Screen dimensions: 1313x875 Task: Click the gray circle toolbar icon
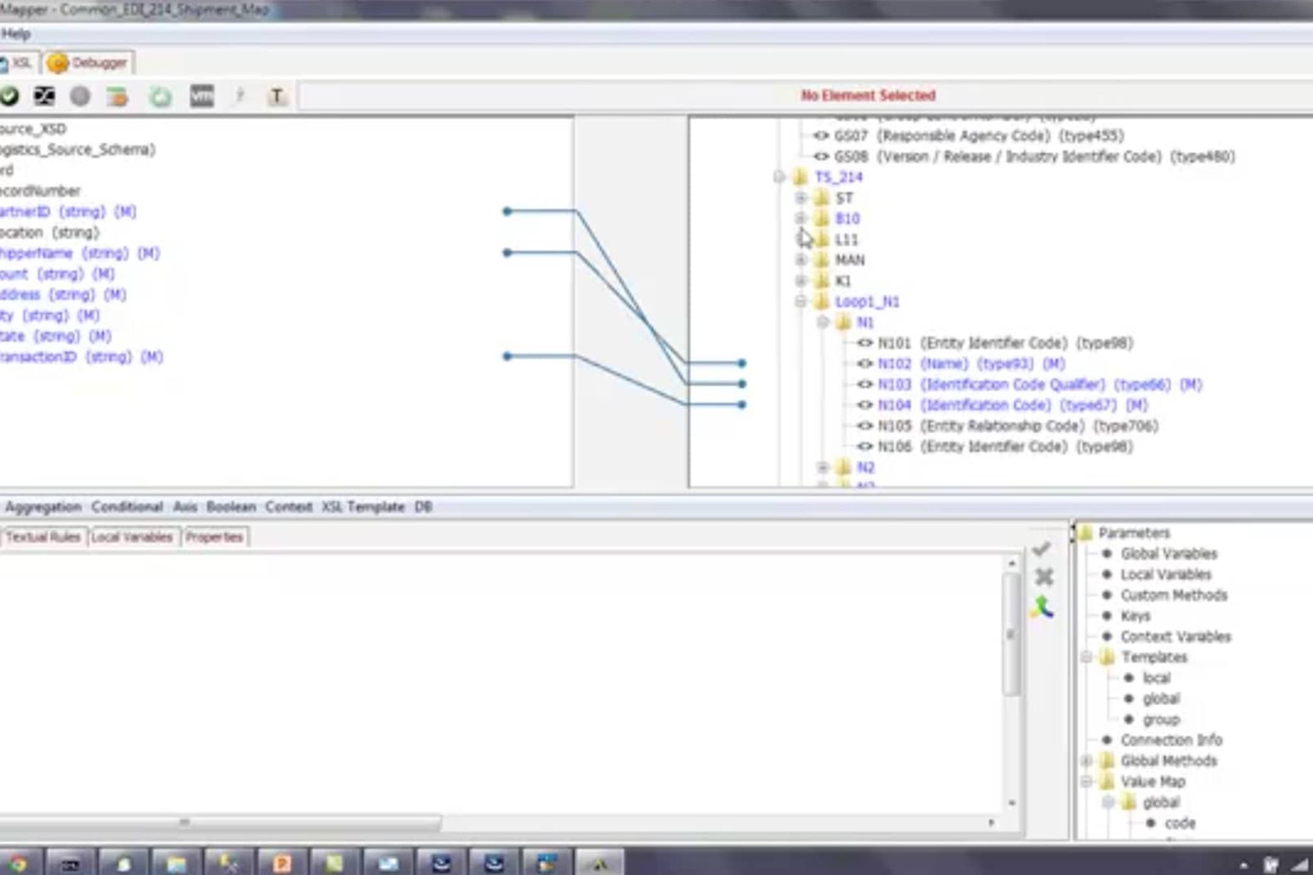tap(80, 96)
